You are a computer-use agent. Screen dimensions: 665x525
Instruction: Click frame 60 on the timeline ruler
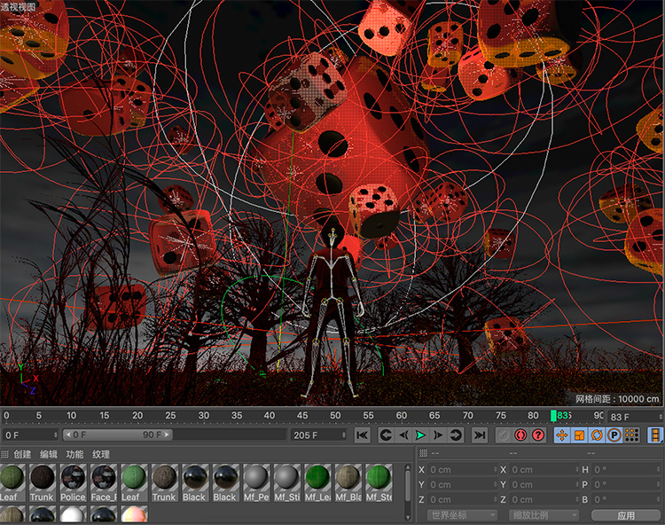401,416
